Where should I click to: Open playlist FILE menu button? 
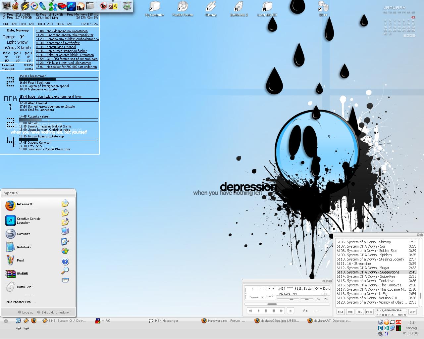coord(341,312)
